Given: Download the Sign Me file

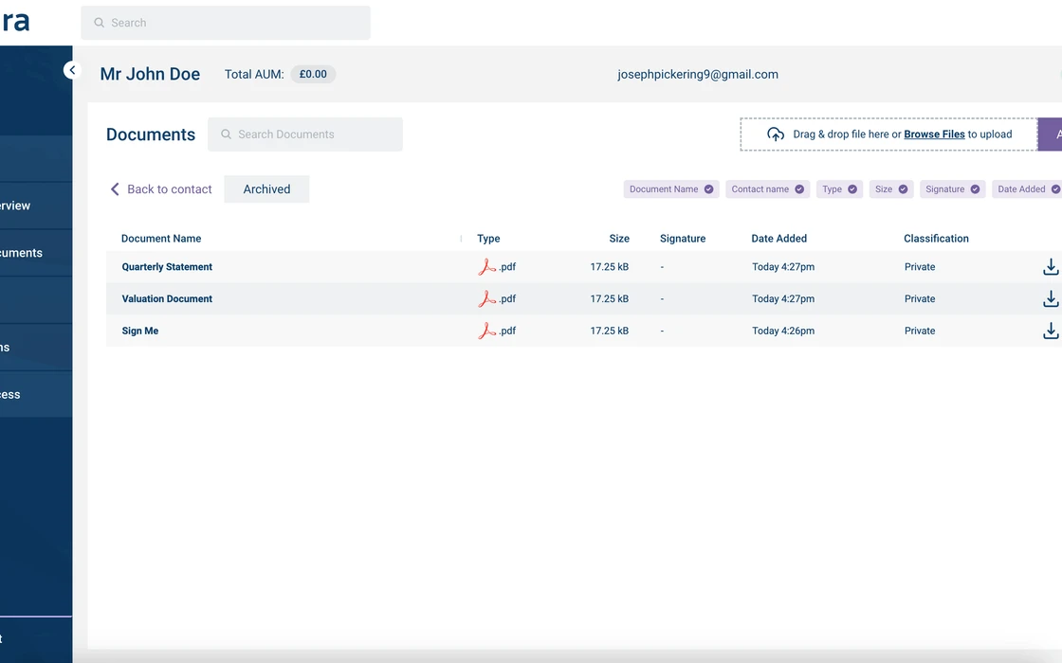Looking at the screenshot, I should tap(1051, 331).
